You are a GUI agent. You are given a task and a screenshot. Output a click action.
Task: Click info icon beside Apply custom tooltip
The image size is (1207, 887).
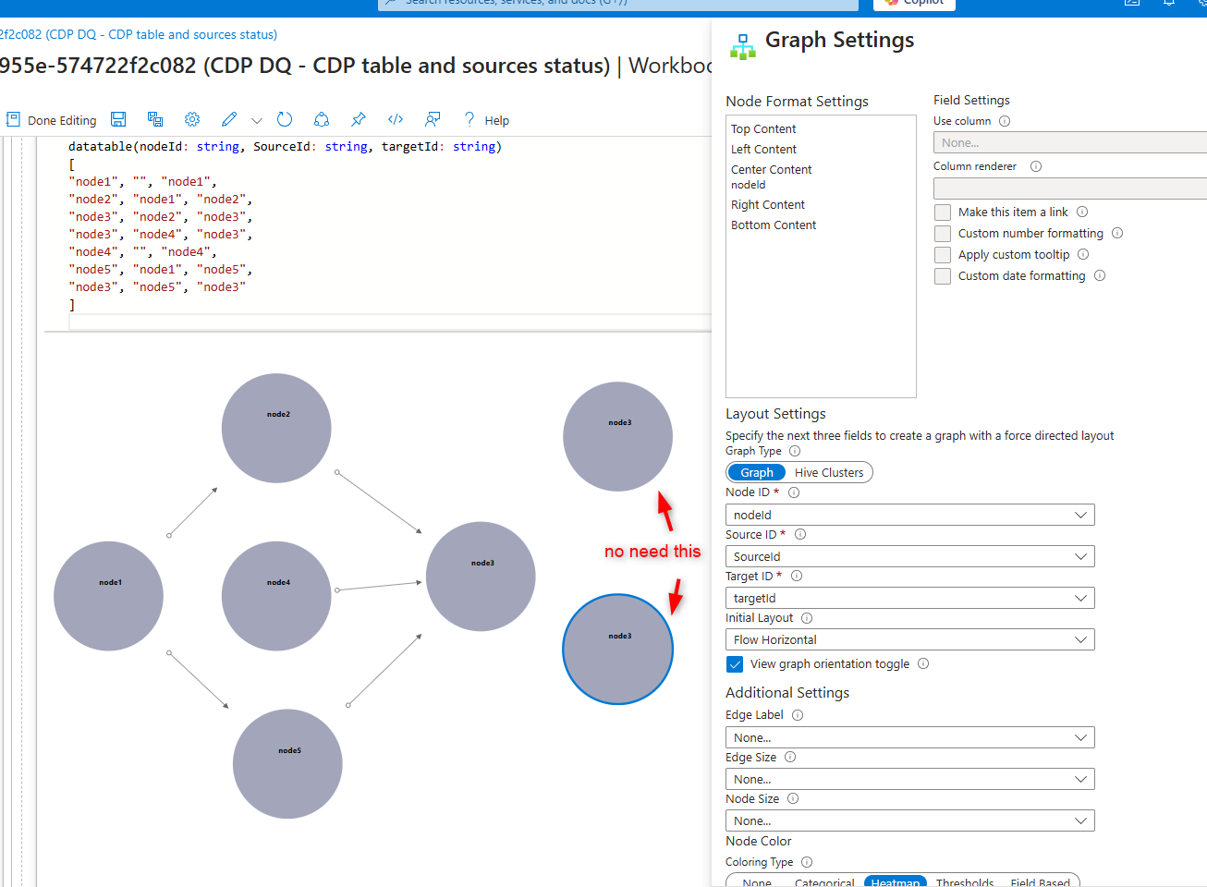[x=1083, y=254]
